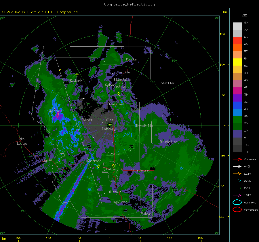Click the bright yellow swatch in dBZ scale
Image resolution: width=259 pixels, height=242 pixels.
pyautogui.click(x=237, y=62)
